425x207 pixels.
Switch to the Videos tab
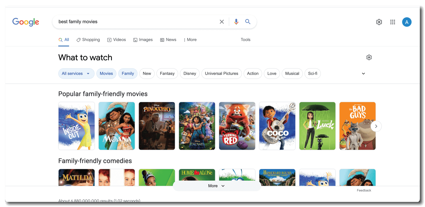pyautogui.click(x=117, y=40)
